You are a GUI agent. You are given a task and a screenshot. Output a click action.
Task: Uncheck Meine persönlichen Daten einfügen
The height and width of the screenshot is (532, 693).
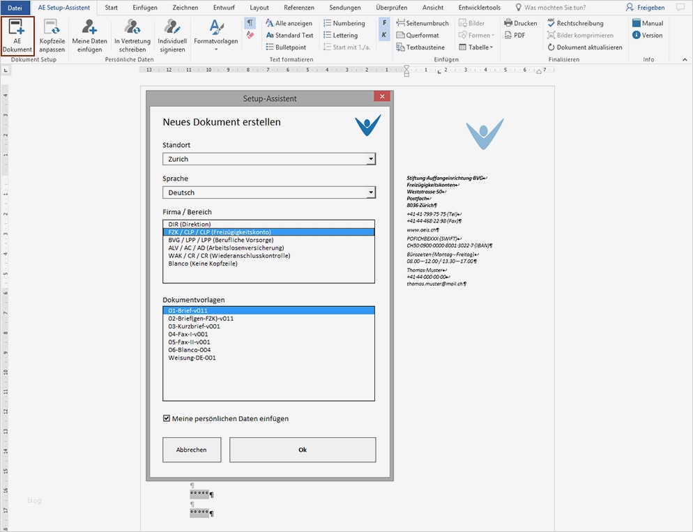167,418
